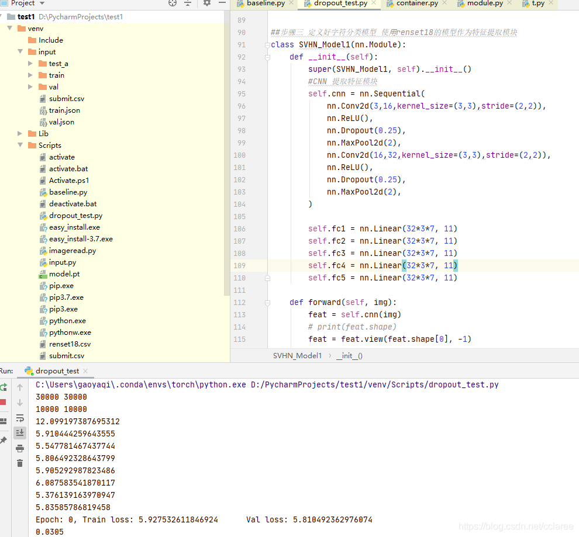Expand the test_a folder
This screenshot has height=537, width=579.
pyautogui.click(x=30, y=64)
